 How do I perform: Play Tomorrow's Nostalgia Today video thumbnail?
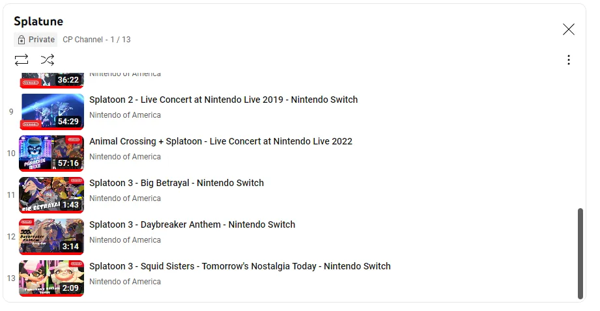click(51, 278)
